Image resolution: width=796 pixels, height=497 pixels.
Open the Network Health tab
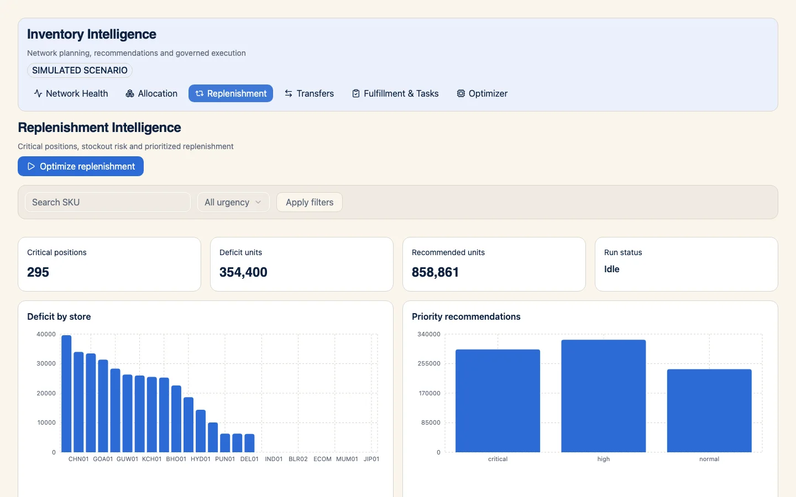point(71,93)
